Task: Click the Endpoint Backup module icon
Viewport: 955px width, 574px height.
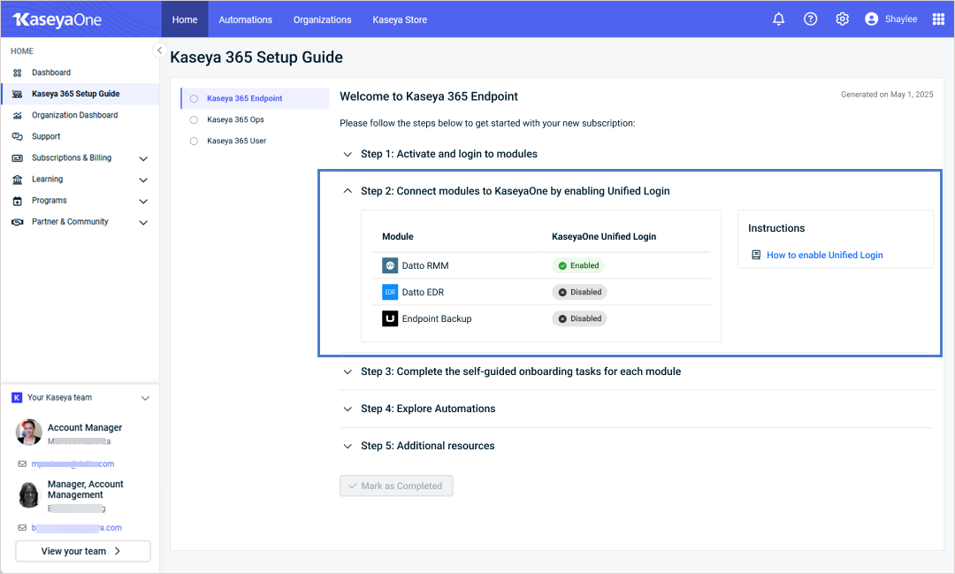Action: (x=390, y=318)
